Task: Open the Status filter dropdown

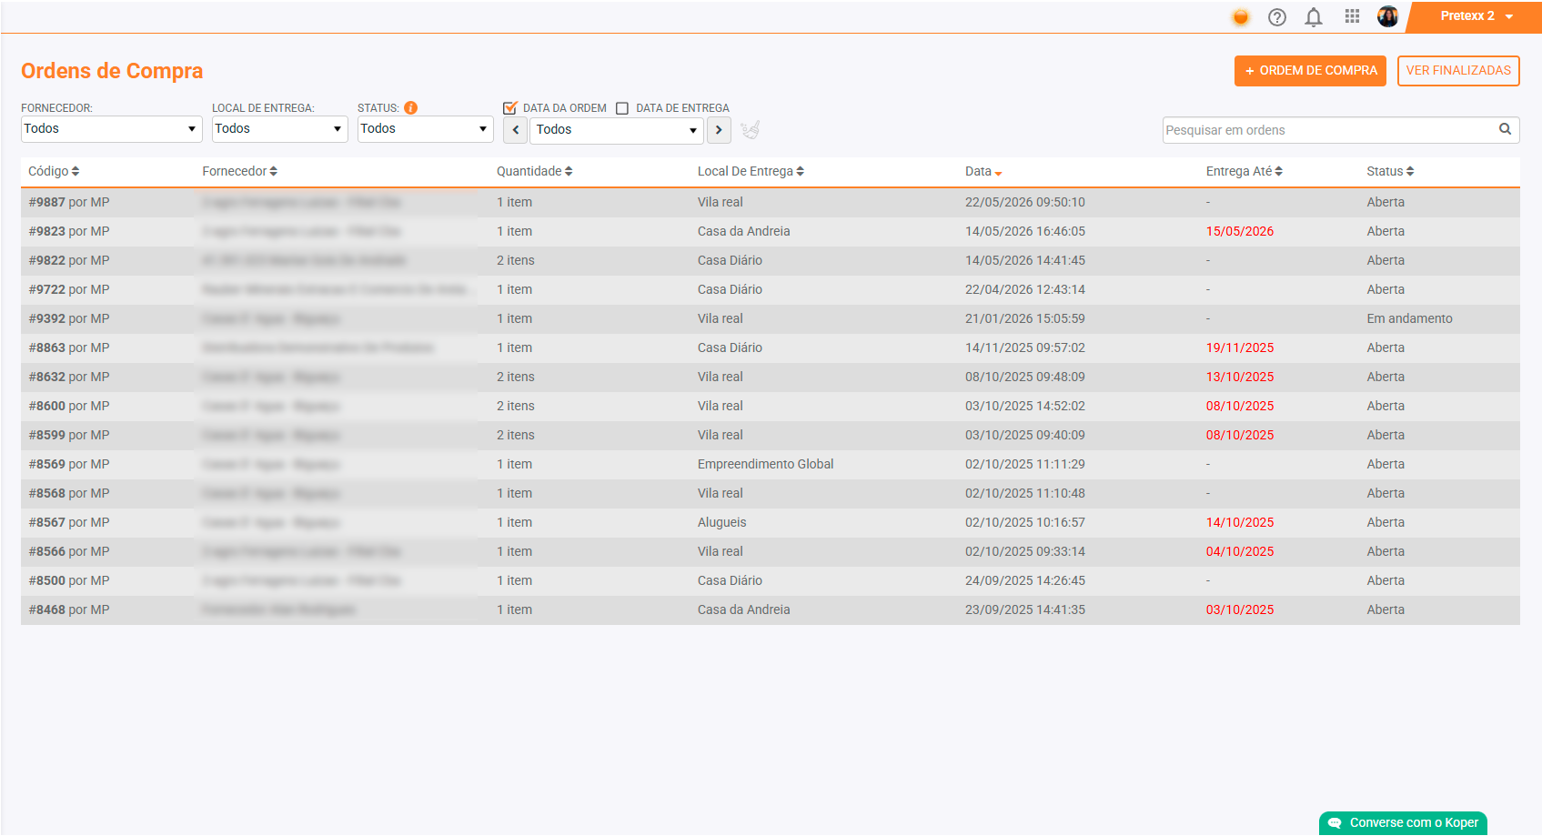Action: (x=425, y=129)
